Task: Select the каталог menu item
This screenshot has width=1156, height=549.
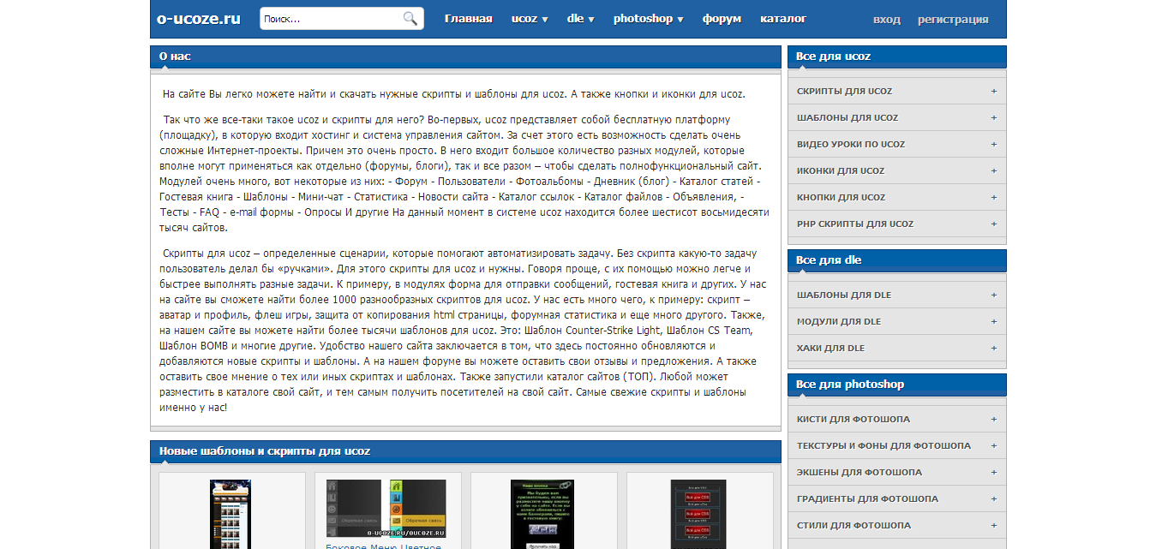Action: click(x=783, y=19)
